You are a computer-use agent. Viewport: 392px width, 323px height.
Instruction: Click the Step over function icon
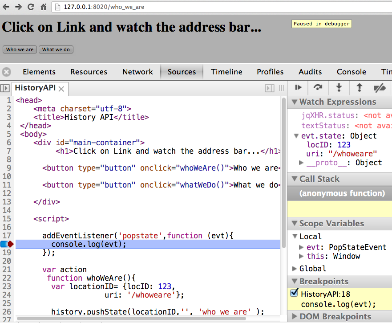318,88
